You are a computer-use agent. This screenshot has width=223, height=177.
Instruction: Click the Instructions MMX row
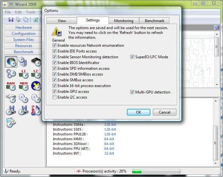84,139
